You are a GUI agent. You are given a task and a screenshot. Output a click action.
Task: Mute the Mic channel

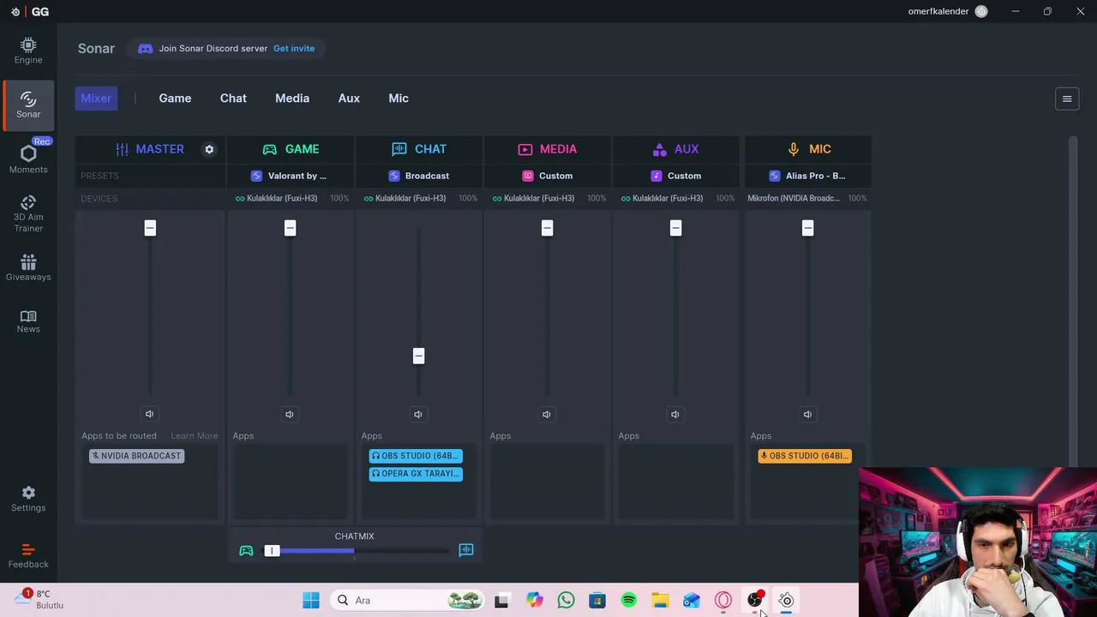point(807,414)
